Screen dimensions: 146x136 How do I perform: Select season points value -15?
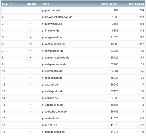pos(142,118)
